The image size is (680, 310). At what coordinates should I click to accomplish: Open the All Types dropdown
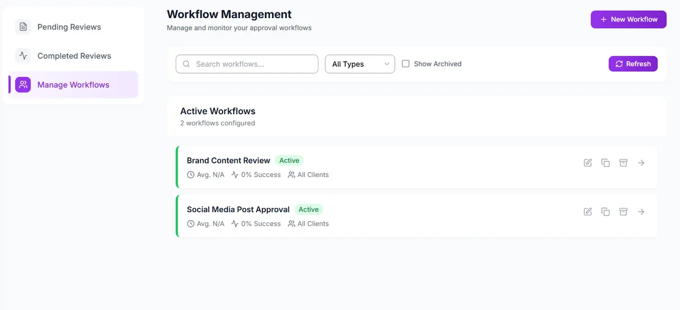point(360,64)
